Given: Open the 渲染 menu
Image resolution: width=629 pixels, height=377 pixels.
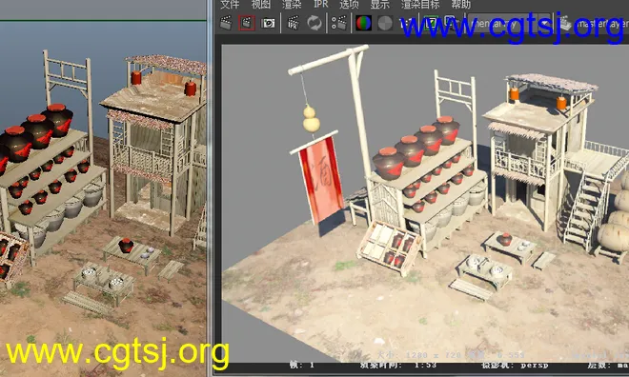Looking at the screenshot, I should point(292,5).
